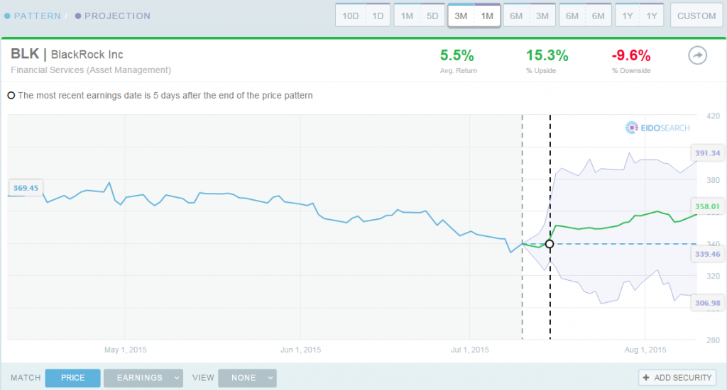
Task: Toggle match by PRICE
Action: (73, 378)
